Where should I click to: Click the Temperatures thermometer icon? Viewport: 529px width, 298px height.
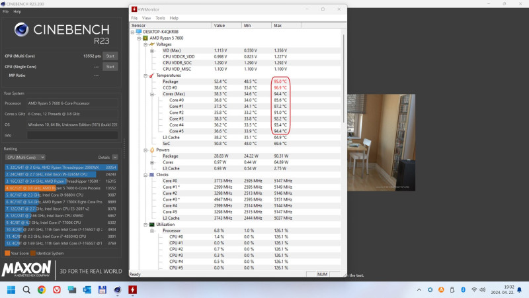click(152, 75)
